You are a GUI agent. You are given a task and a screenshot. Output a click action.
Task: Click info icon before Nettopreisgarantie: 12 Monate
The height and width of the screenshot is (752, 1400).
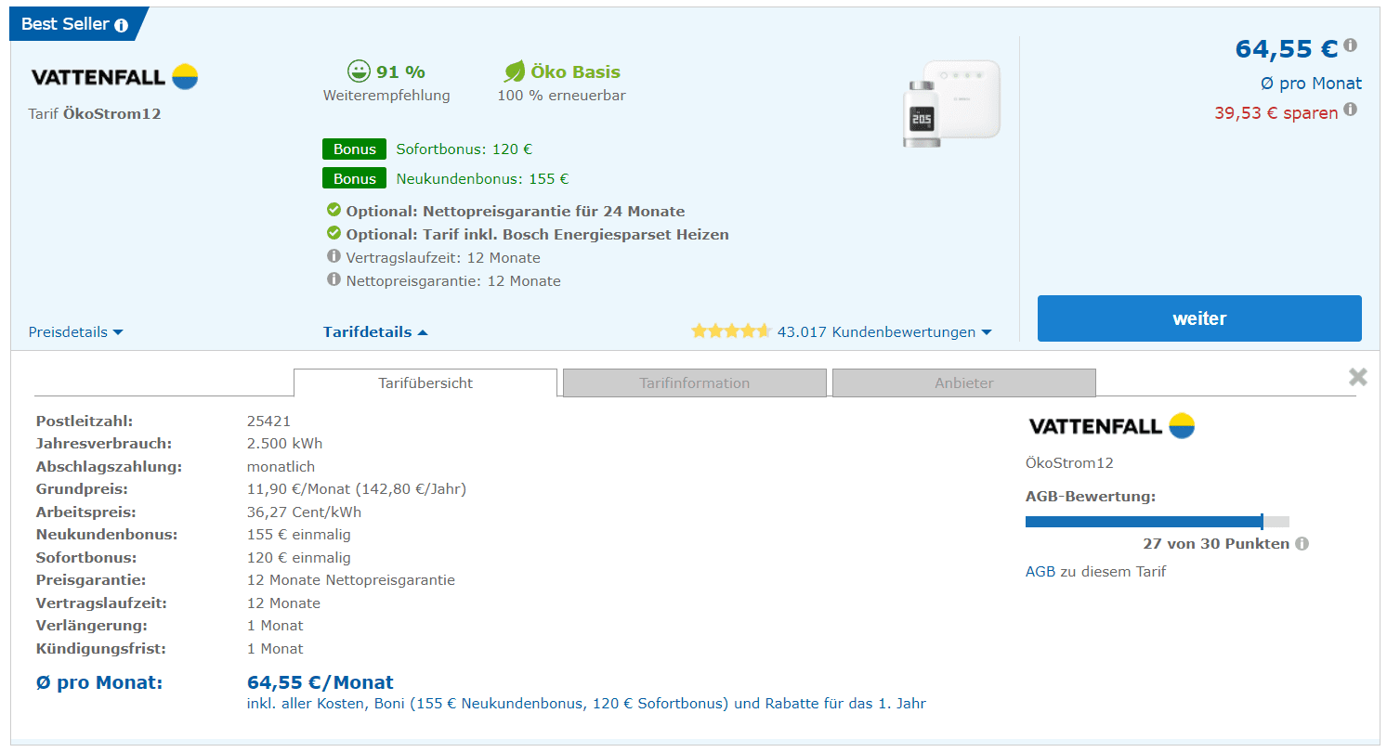point(334,279)
